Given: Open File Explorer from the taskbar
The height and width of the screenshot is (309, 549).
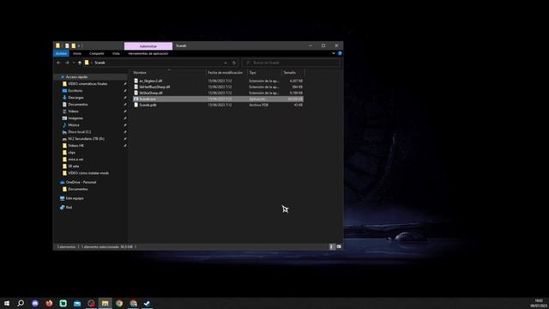Looking at the screenshot, I should coord(105,303).
